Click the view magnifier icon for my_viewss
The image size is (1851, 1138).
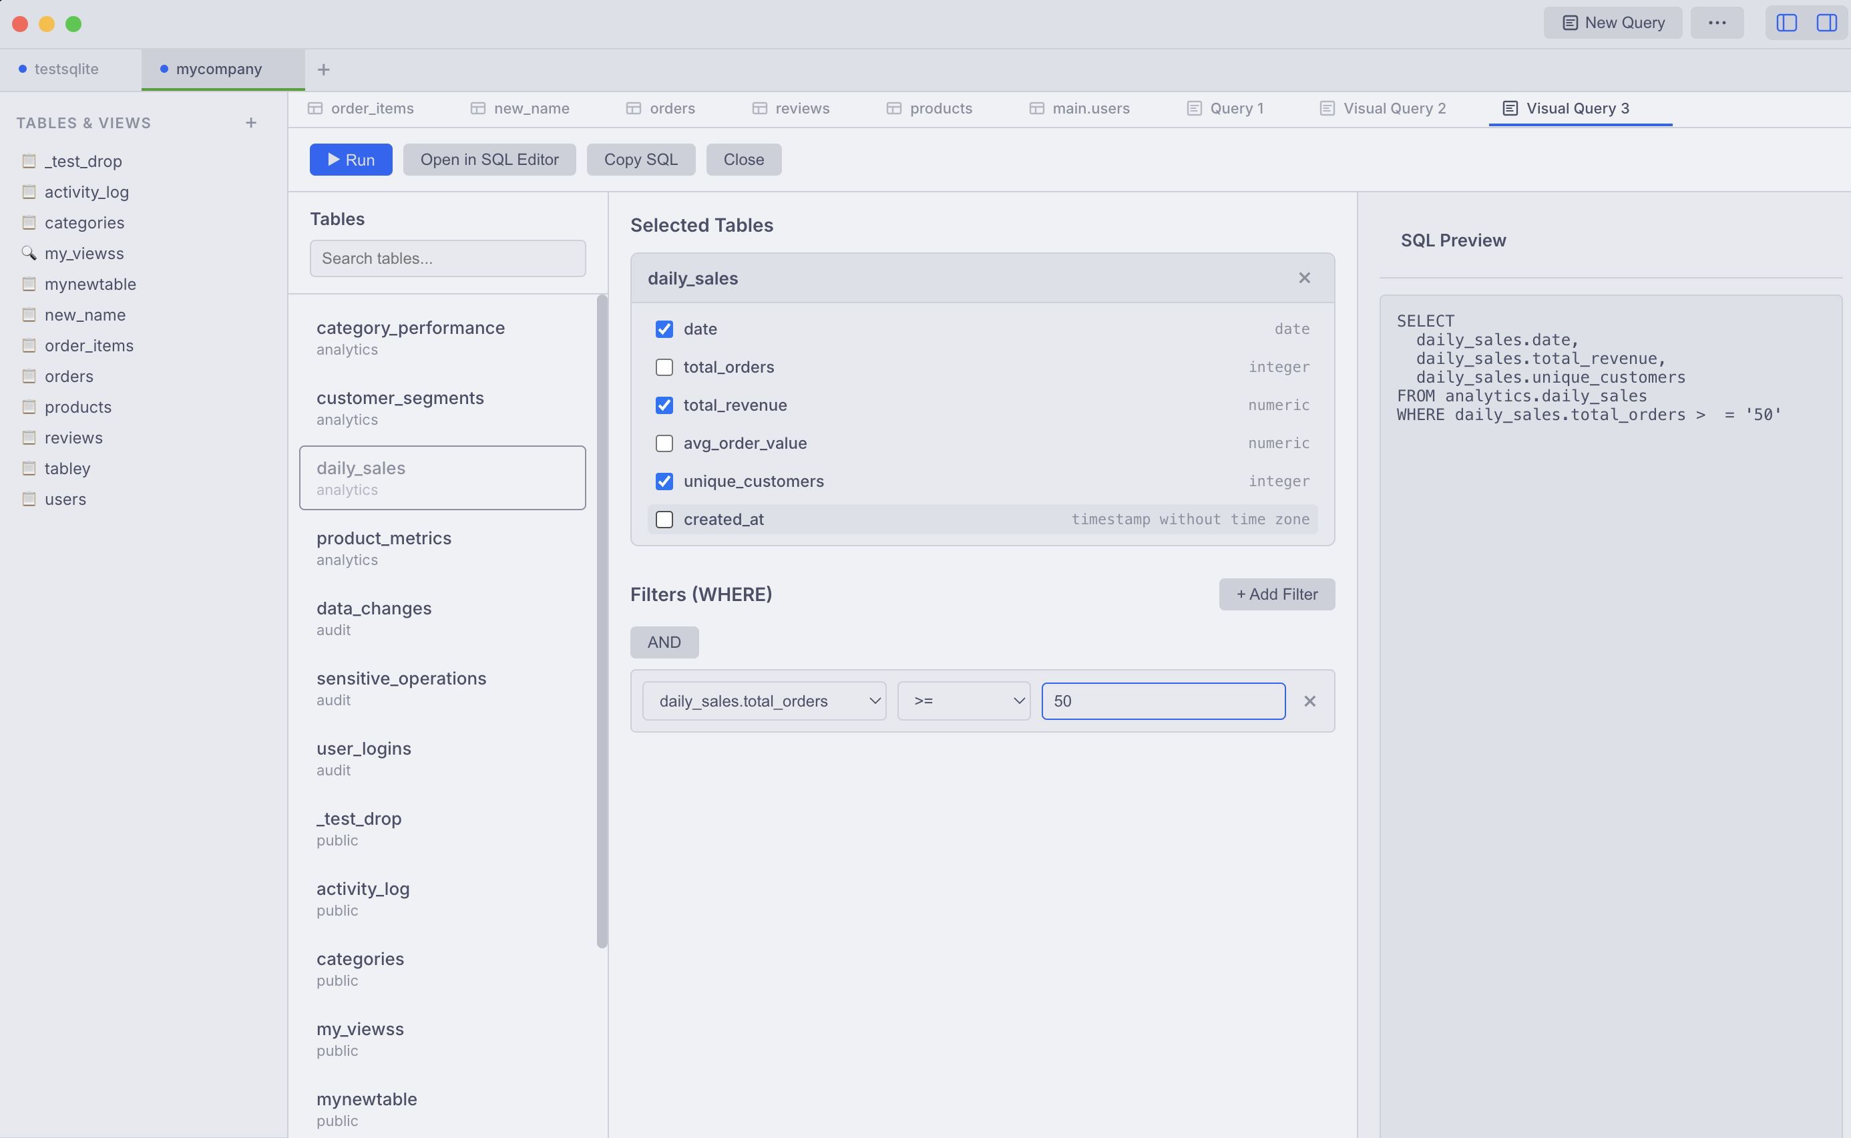[29, 254]
